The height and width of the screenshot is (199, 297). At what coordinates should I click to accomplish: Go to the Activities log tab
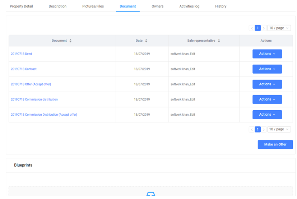[x=189, y=6]
